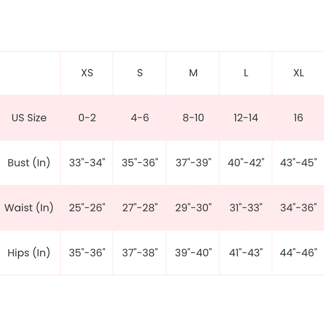324x324 pixels.
Task: Select the S size column header
Action: (140, 73)
